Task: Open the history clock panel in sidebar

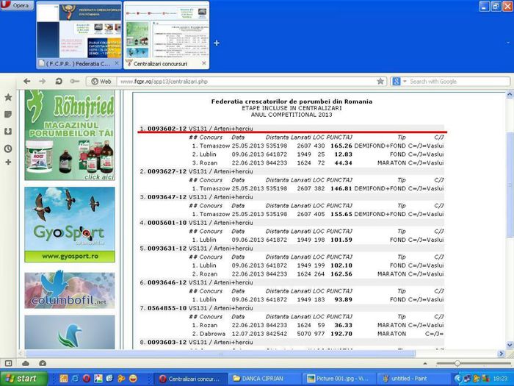Action: pos(8,148)
